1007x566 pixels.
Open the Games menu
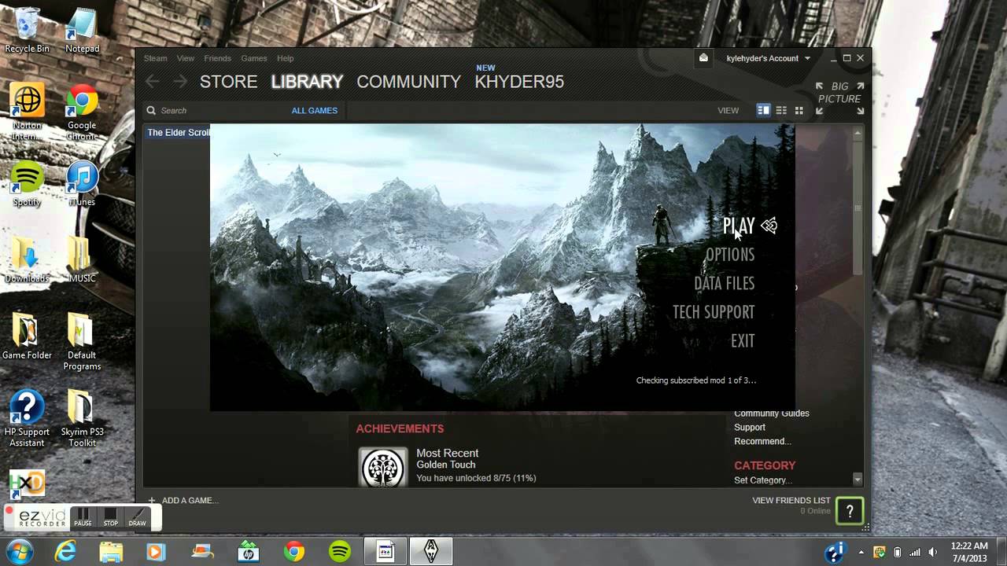tap(254, 58)
